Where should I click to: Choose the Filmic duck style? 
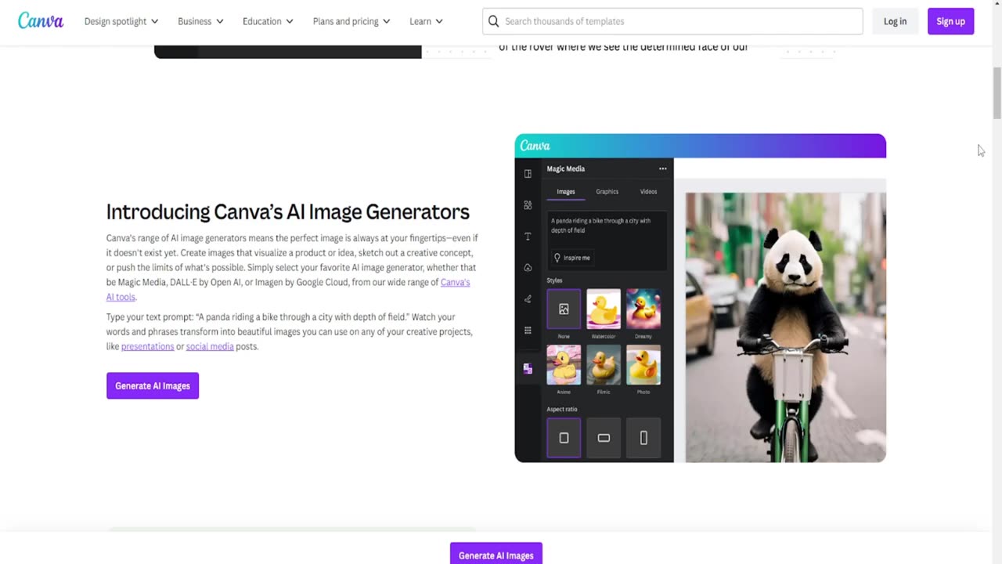point(604,365)
